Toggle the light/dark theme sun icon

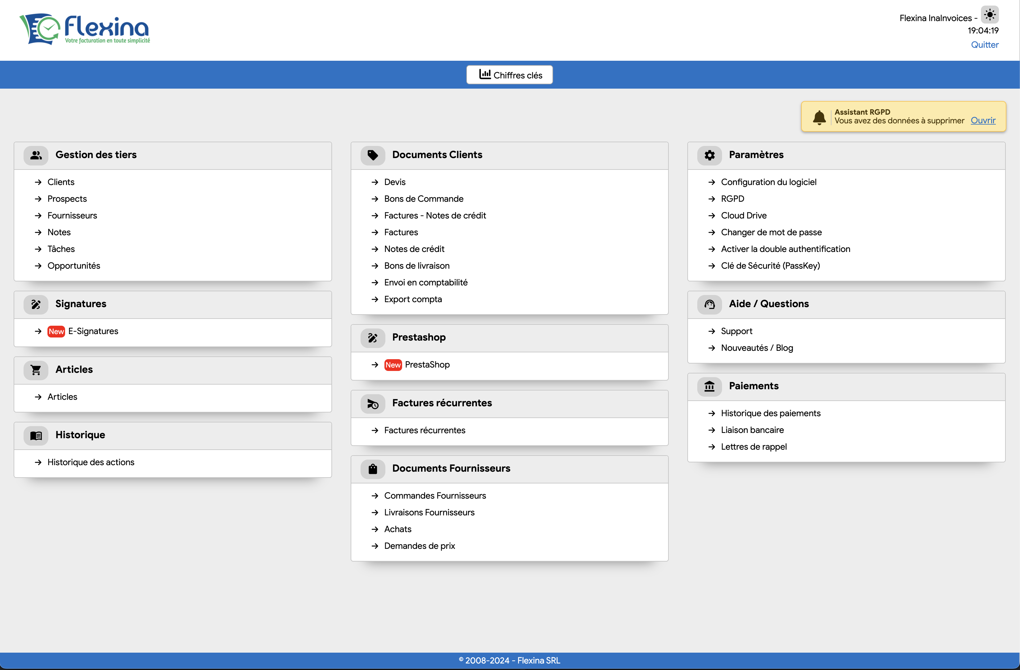click(x=990, y=15)
